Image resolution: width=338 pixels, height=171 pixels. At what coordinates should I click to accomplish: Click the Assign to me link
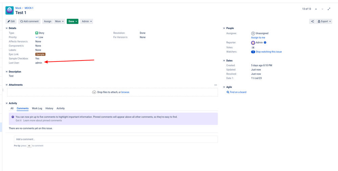point(258,38)
